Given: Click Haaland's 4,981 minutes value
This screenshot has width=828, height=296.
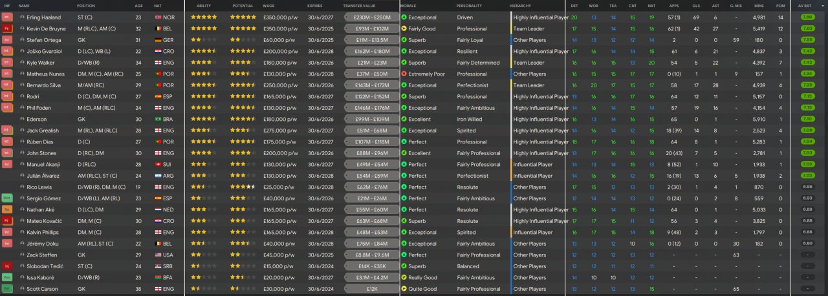Looking at the screenshot, I should [759, 17].
